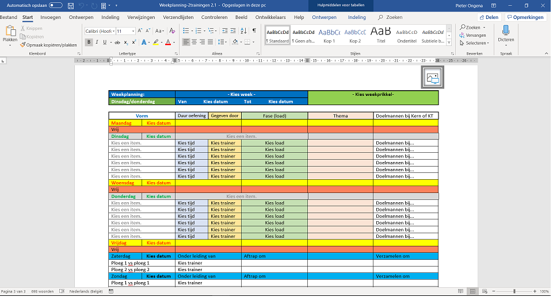The width and height of the screenshot is (553, 297).
Task: Toggle bold formatting
Action: tap(89, 42)
